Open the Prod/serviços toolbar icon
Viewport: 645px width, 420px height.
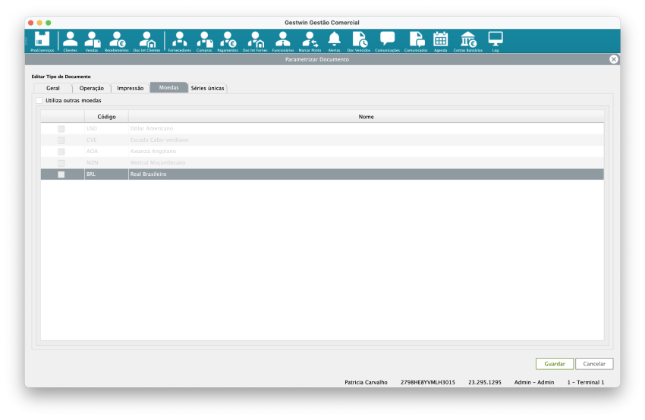(42, 40)
